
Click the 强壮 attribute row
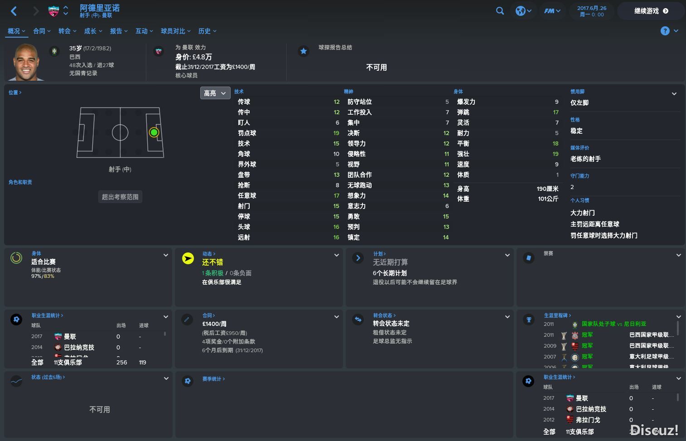(x=508, y=154)
